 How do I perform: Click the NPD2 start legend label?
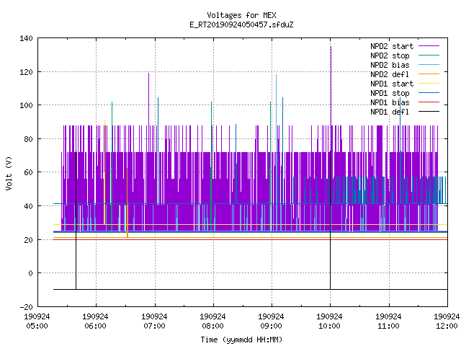click(x=392, y=46)
